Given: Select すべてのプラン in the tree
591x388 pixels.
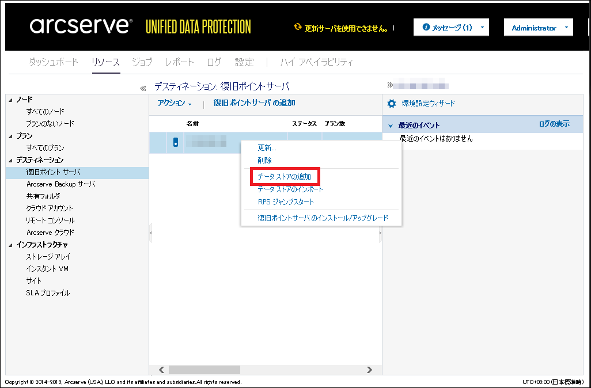Looking at the screenshot, I should pyautogui.click(x=46, y=148).
